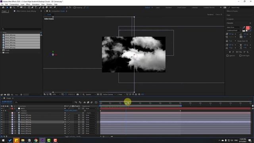Open the Condensed Bold font style dropdown

[234, 31]
